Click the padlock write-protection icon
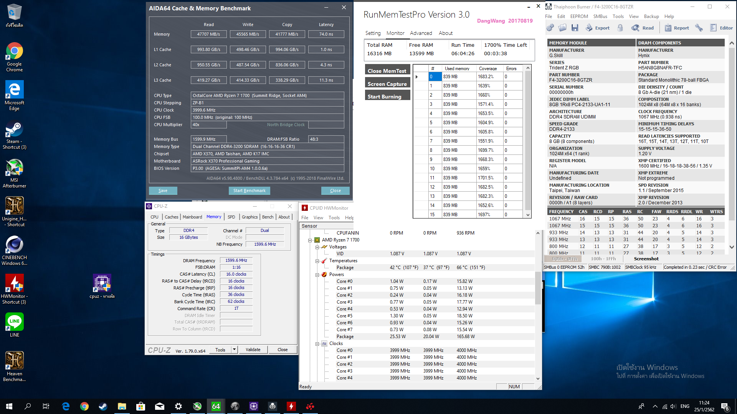Screen dimensions: 737x414 click(620, 28)
